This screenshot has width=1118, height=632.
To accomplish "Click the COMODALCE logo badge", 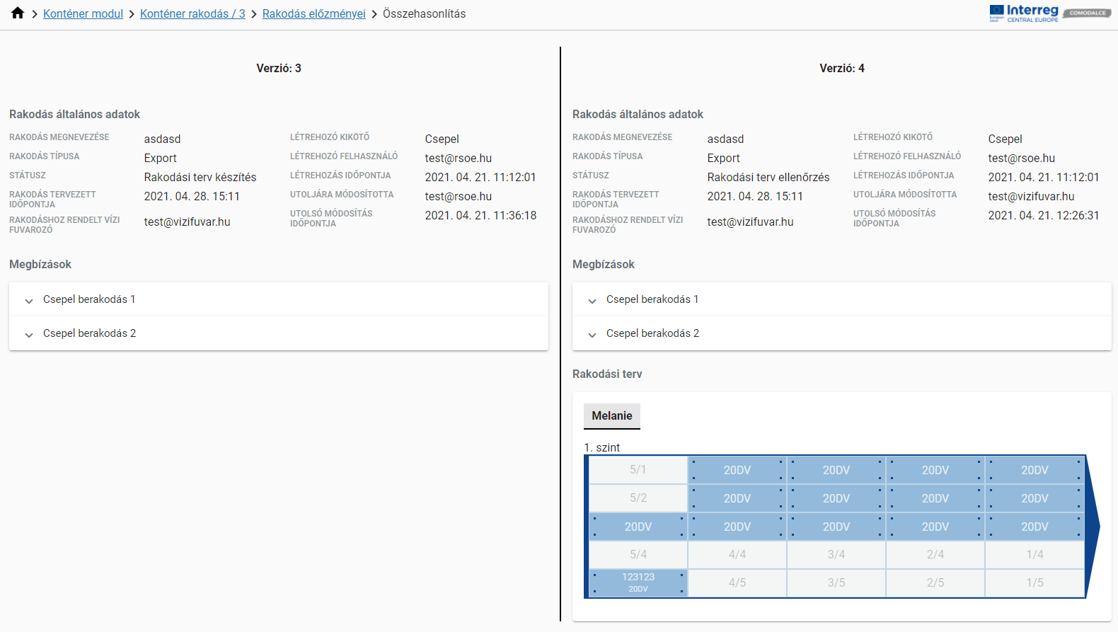I will [1087, 13].
